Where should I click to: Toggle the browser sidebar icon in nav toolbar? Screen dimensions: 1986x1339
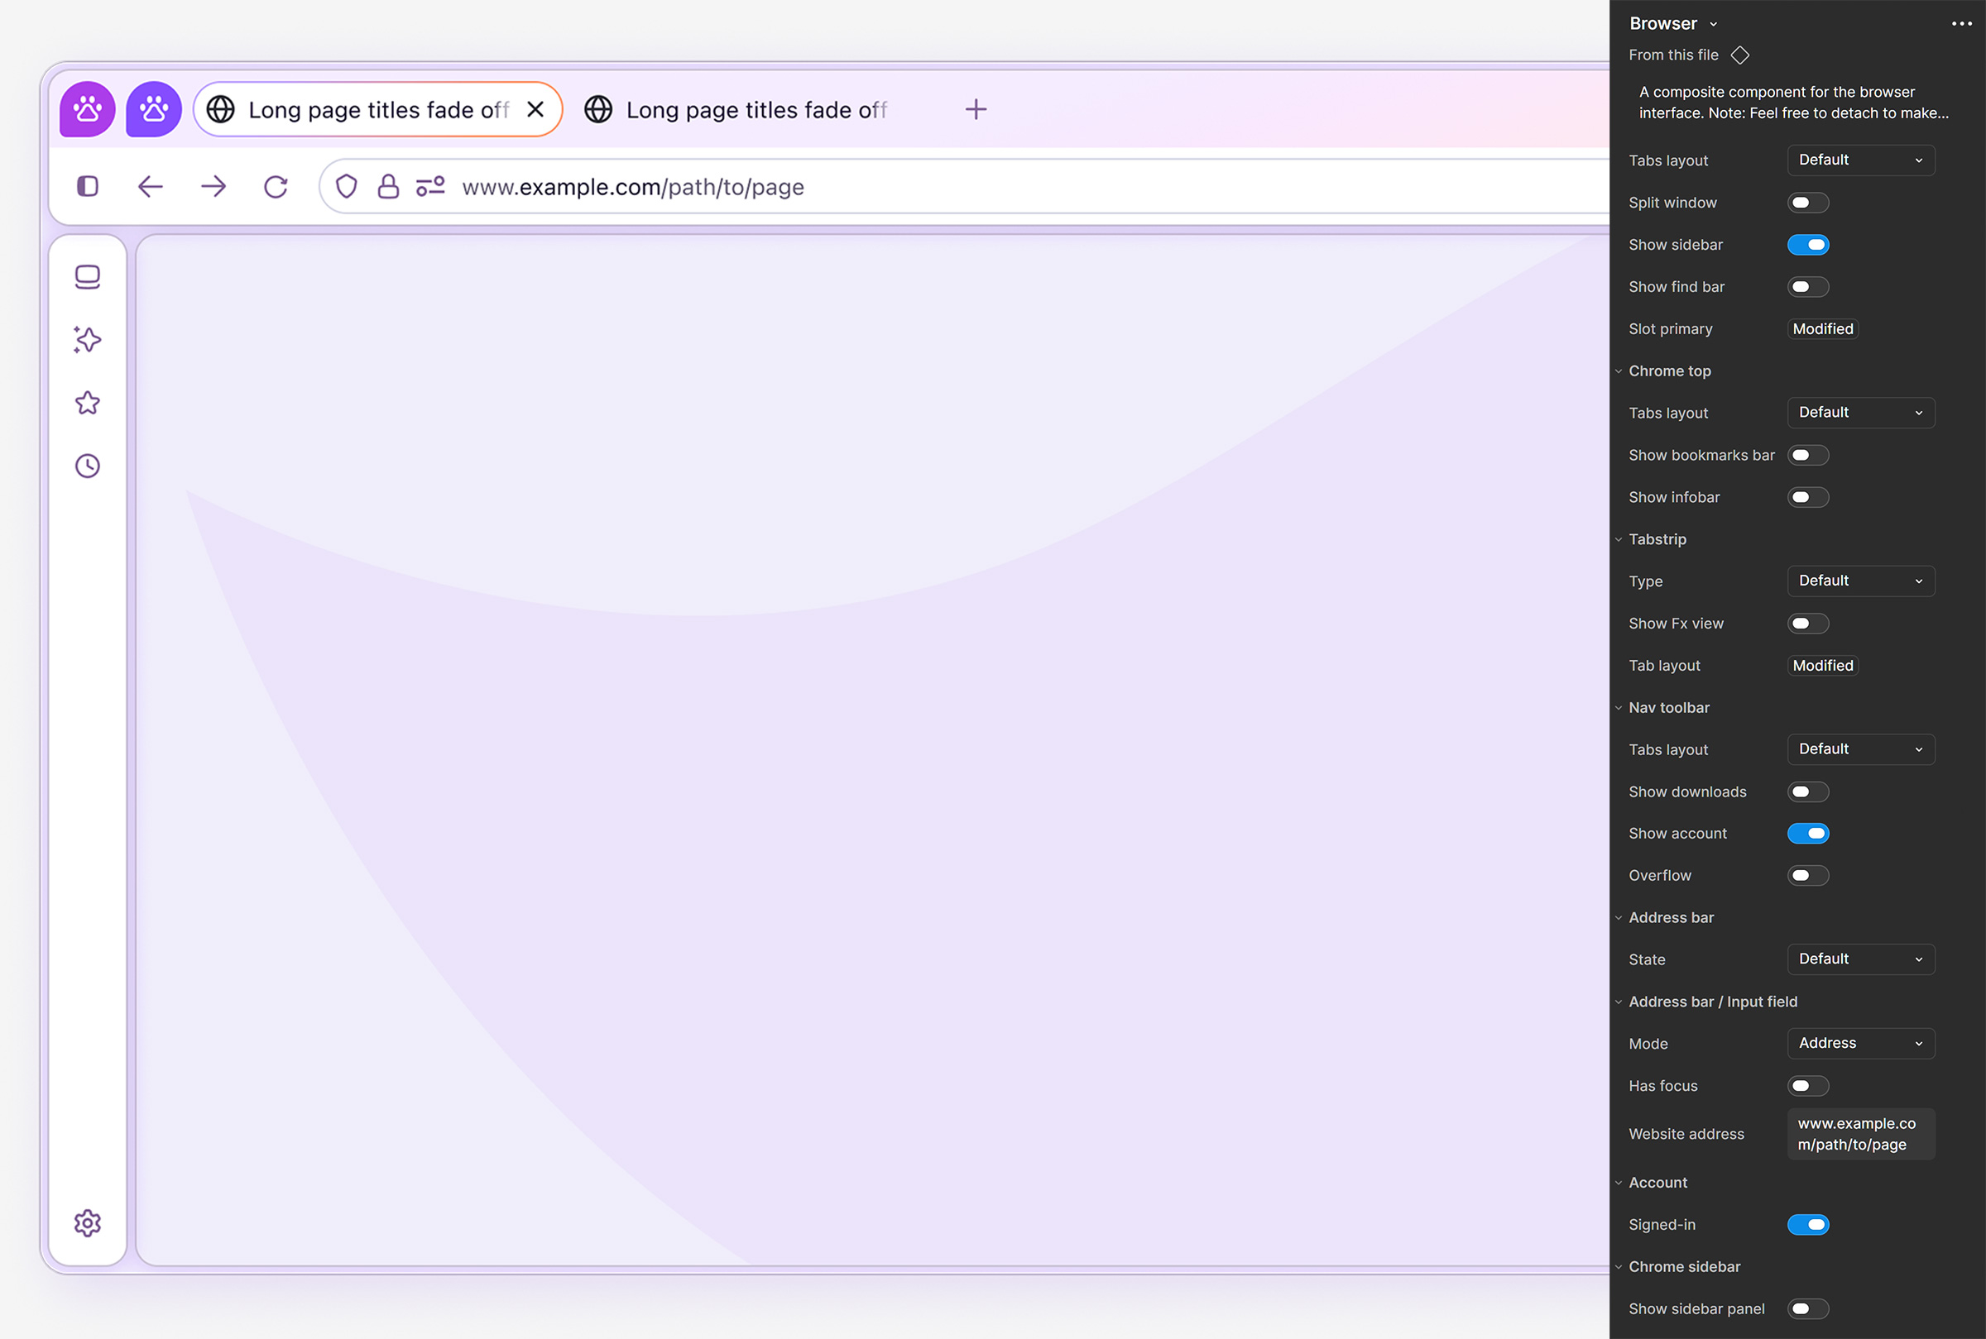point(87,186)
